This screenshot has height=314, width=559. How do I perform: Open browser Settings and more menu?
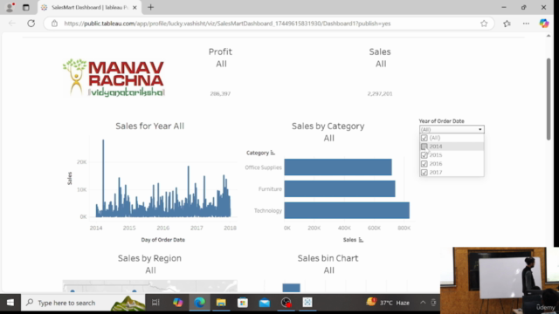tap(526, 24)
